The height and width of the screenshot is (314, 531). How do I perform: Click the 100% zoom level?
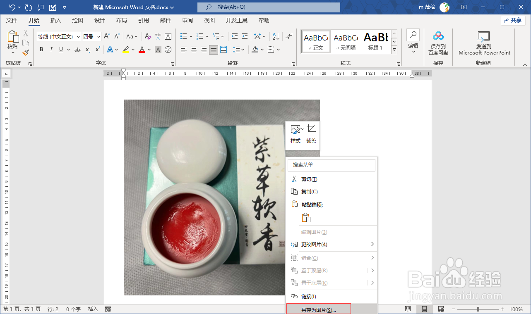point(516,309)
